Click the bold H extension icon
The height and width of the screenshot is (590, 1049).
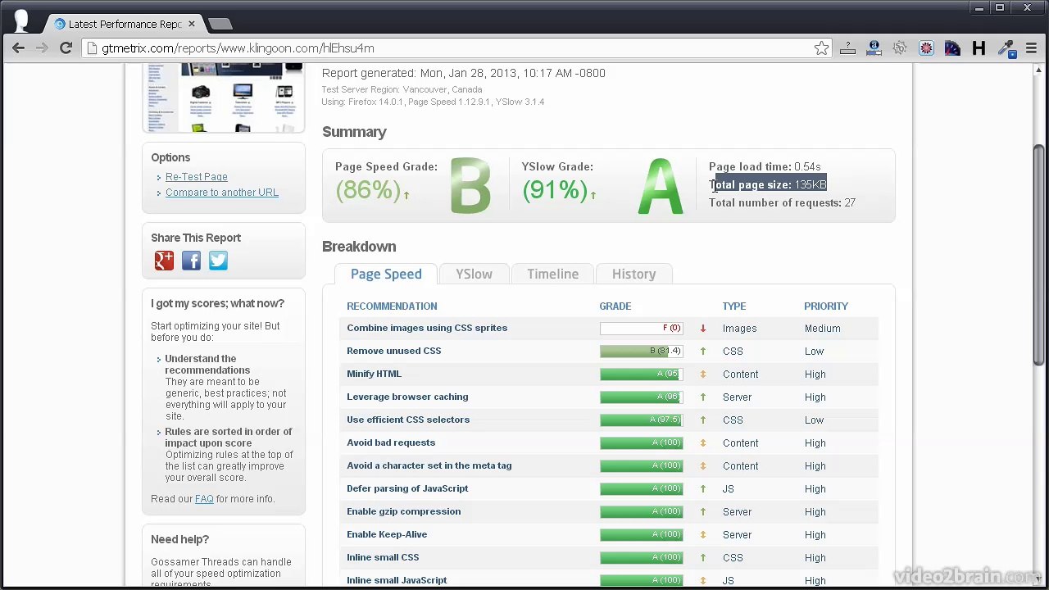pyautogui.click(x=979, y=48)
